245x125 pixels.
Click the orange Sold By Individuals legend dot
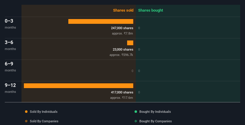pyautogui.click(x=26, y=112)
